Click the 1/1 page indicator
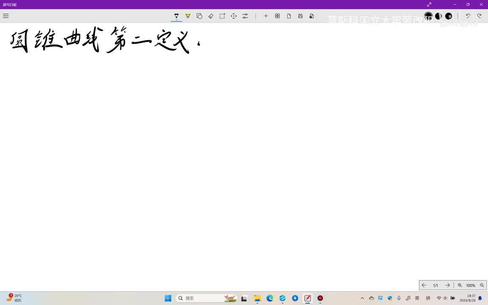Viewport: 488px width, 305px height. coord(435,286)
